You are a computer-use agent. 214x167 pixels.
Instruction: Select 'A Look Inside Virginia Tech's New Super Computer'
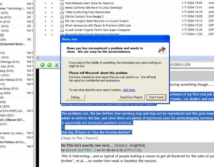pos(98,30)
